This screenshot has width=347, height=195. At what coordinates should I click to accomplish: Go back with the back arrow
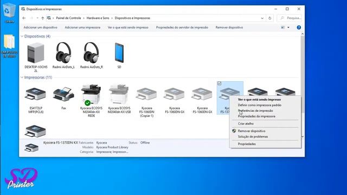click(24, 18)
